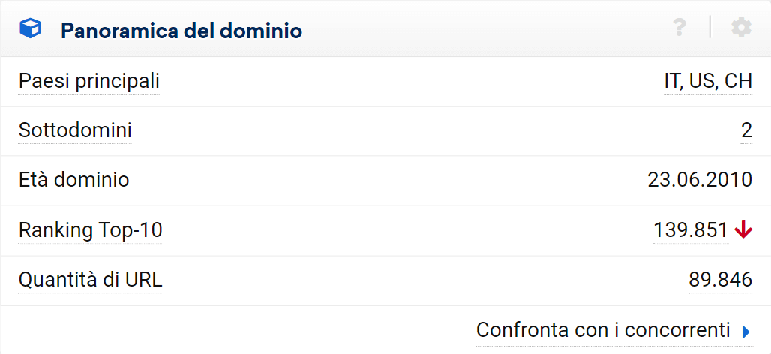Click the Sottodomini label
Image resolution: width=771 pixels, height=354 pixels.
75,131
